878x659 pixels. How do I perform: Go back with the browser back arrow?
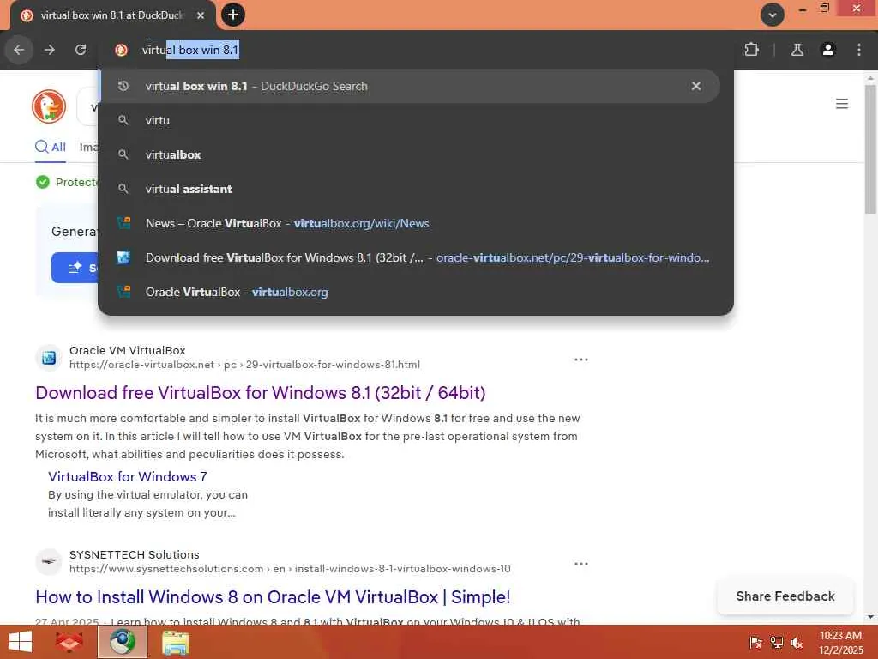(19, 50)
